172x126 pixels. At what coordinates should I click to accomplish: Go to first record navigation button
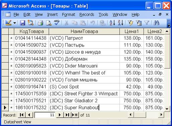click(21, 115)
